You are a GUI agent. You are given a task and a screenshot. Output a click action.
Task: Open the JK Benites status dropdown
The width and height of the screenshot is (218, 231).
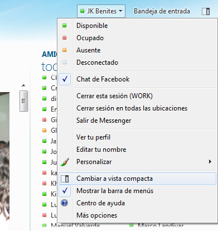(x=101, y=11)
